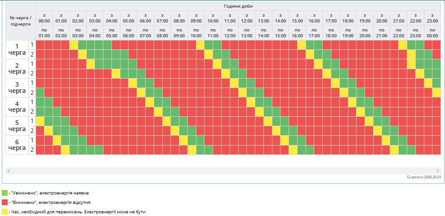Select the "3 черга" row label
445x216 pixels.
pos(17,88)
